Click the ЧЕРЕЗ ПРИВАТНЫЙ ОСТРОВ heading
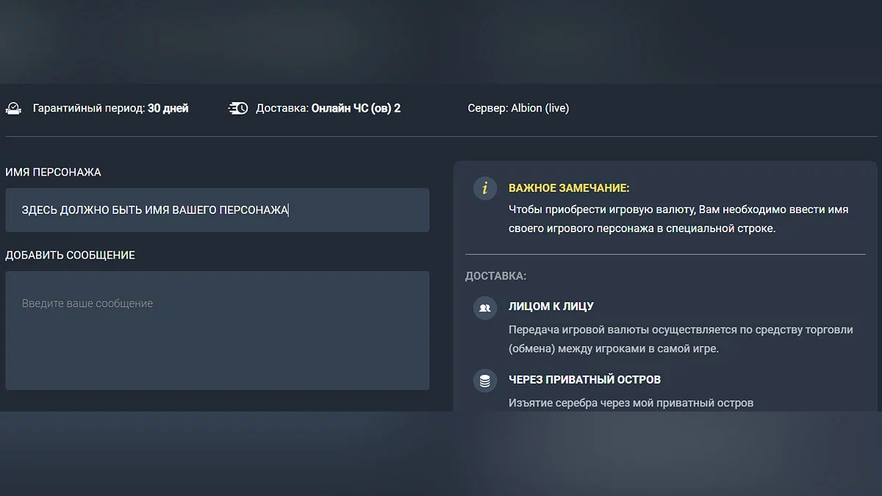Screen dimensions: 882x496 [x=584, y=380]
